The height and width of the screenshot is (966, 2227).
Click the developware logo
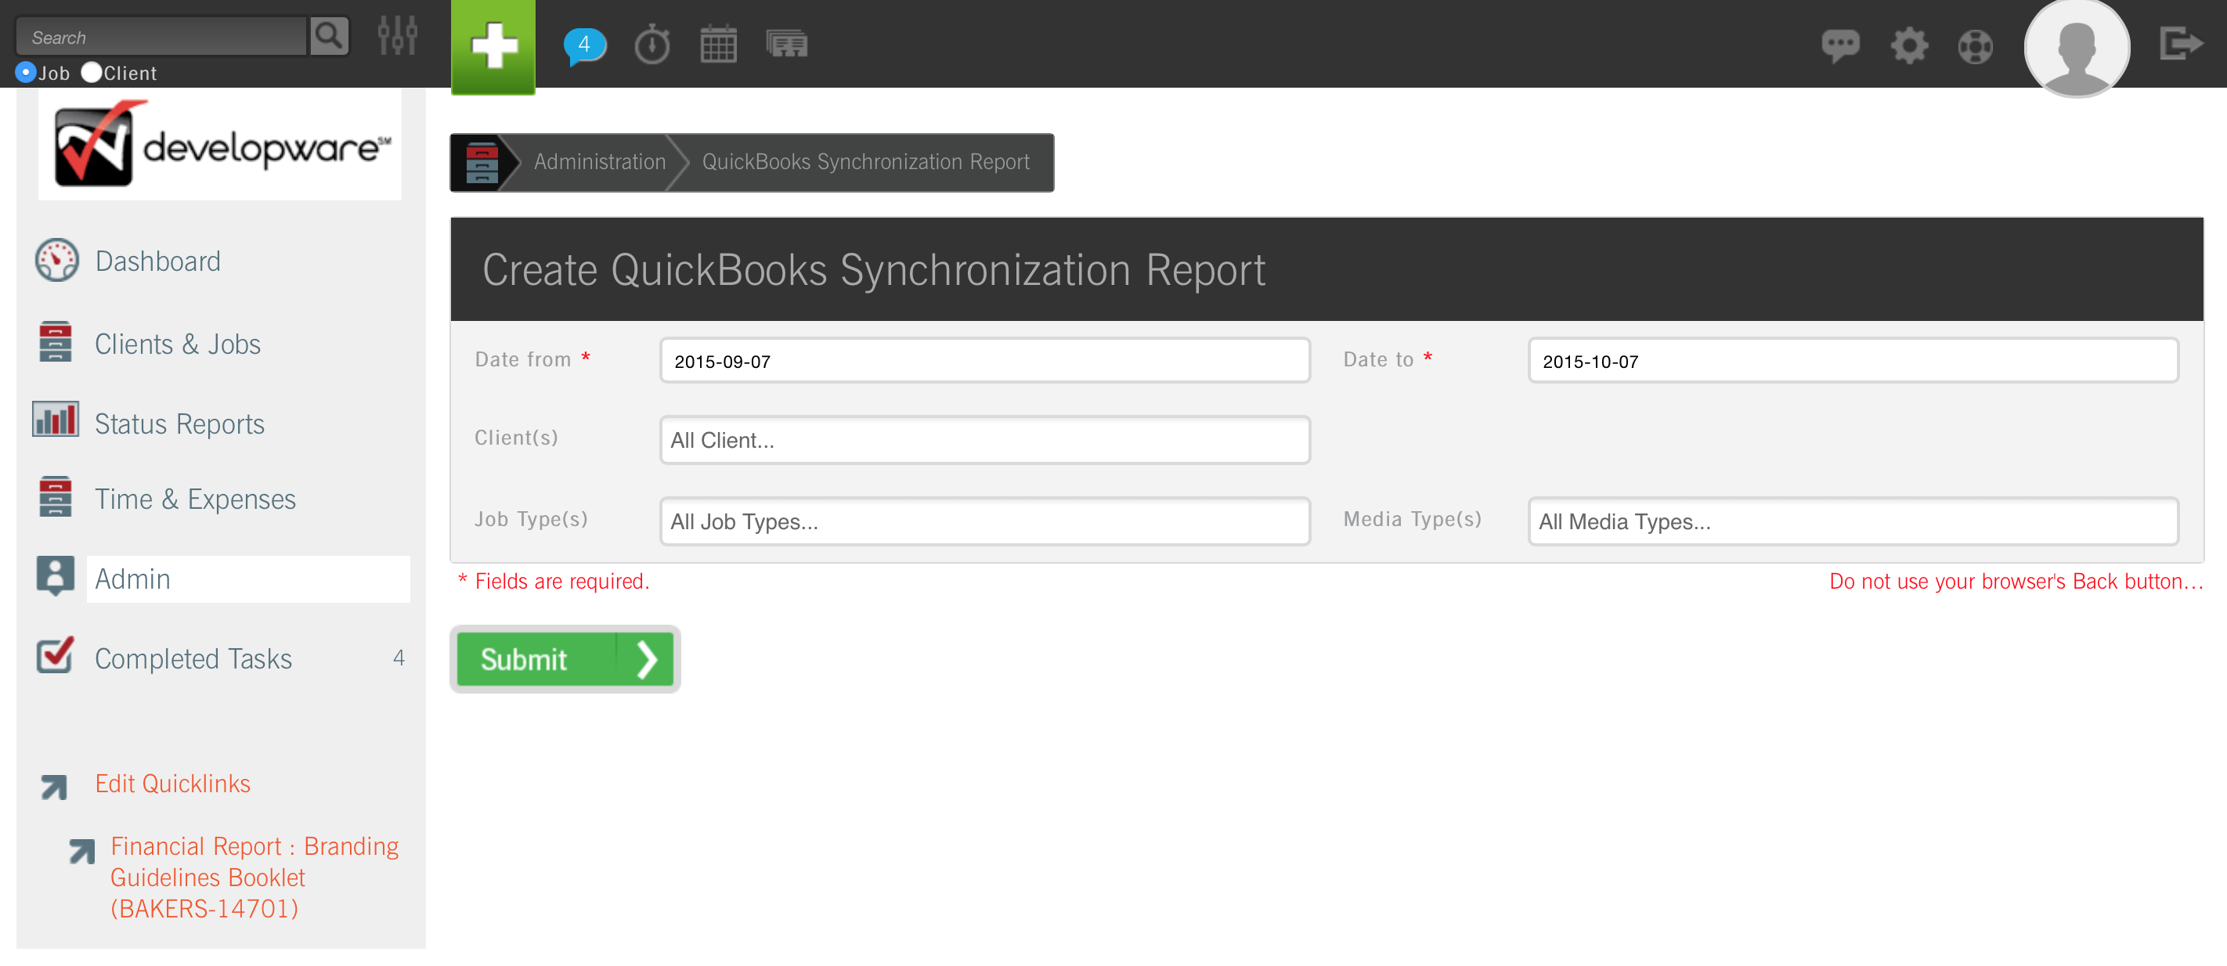click(x=221, y=144)
